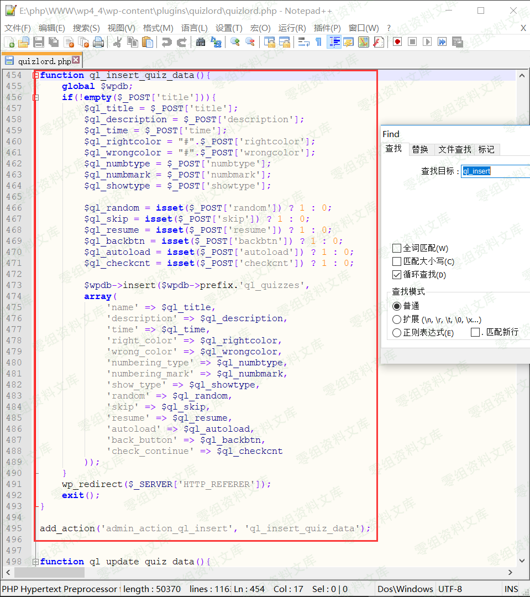The height and width of the screenshot is (597, 530).
Task: Click the New file toolbar icon
Action: point(9,42)
